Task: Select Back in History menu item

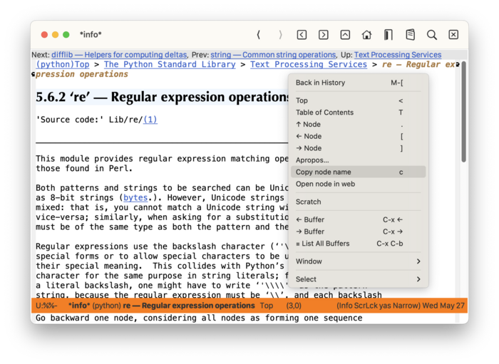Action: click(x=359, y=83)
